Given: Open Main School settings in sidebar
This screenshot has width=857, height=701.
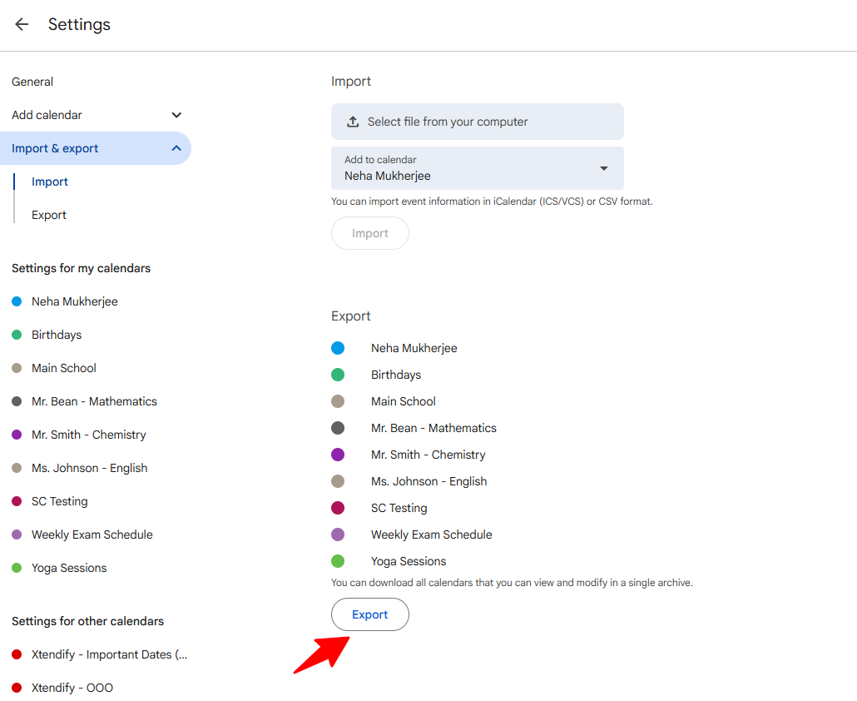Looking at the screenshot, I should 63,368.
